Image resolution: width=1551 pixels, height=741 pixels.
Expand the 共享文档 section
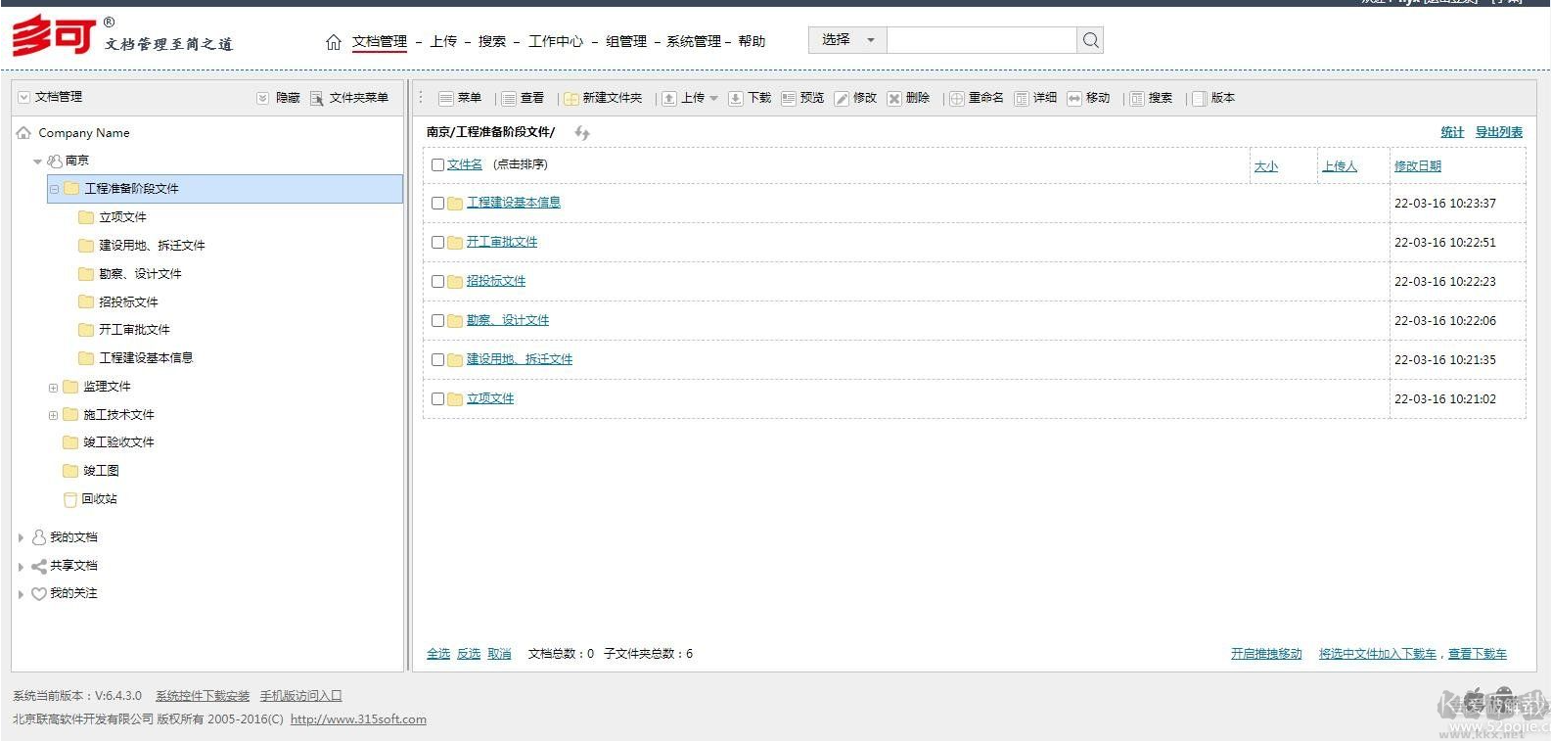point(21,566)
